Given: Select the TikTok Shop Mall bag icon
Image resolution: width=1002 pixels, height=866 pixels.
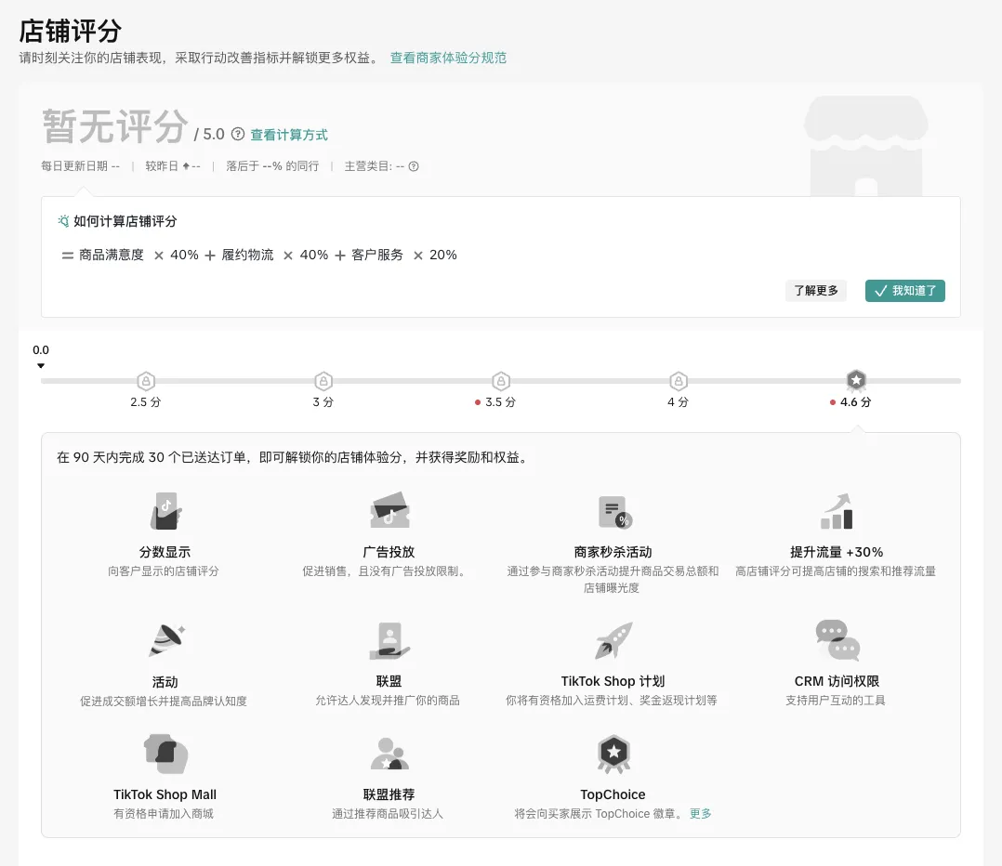Looking at the screenshot, I should click(165, 754).
